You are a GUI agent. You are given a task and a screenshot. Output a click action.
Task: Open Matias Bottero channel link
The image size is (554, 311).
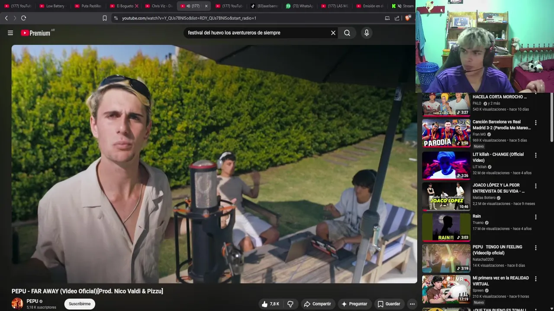click(x=484, y=198)
